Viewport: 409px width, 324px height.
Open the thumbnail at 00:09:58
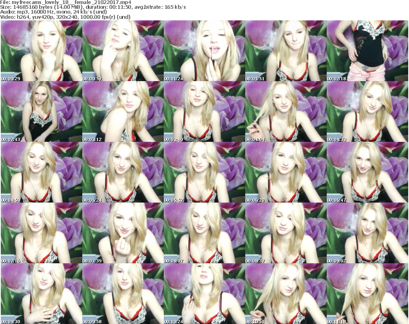(123, 294)
